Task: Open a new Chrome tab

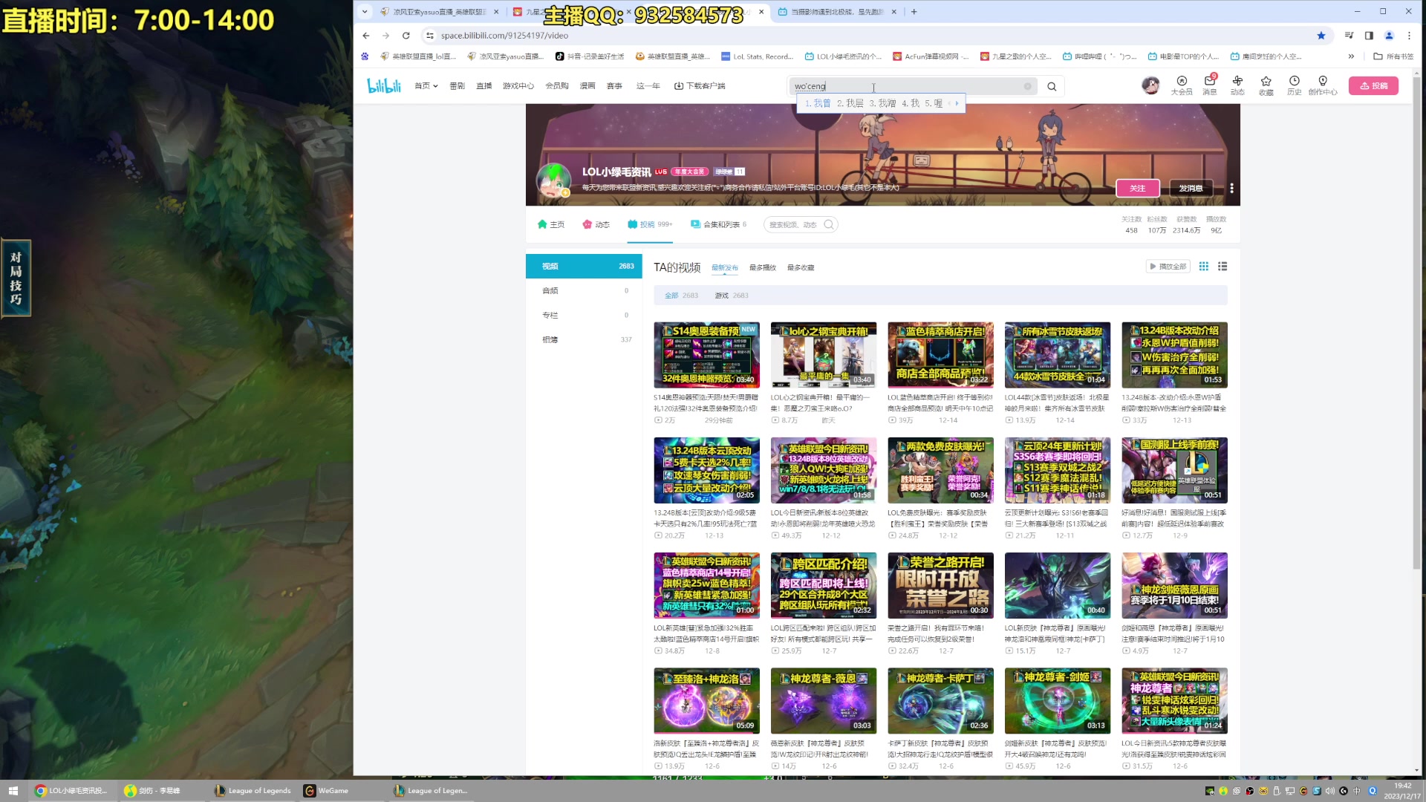Action: tap(914, 12)
